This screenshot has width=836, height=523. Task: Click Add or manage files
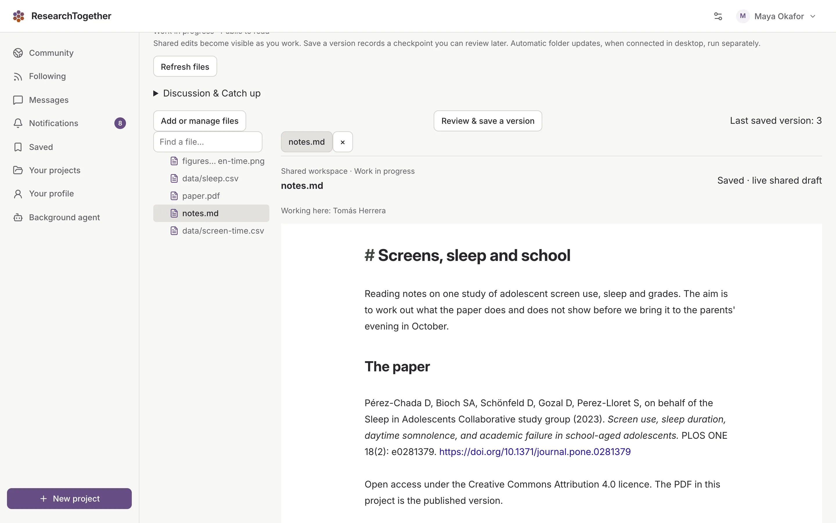click(199, 121)
